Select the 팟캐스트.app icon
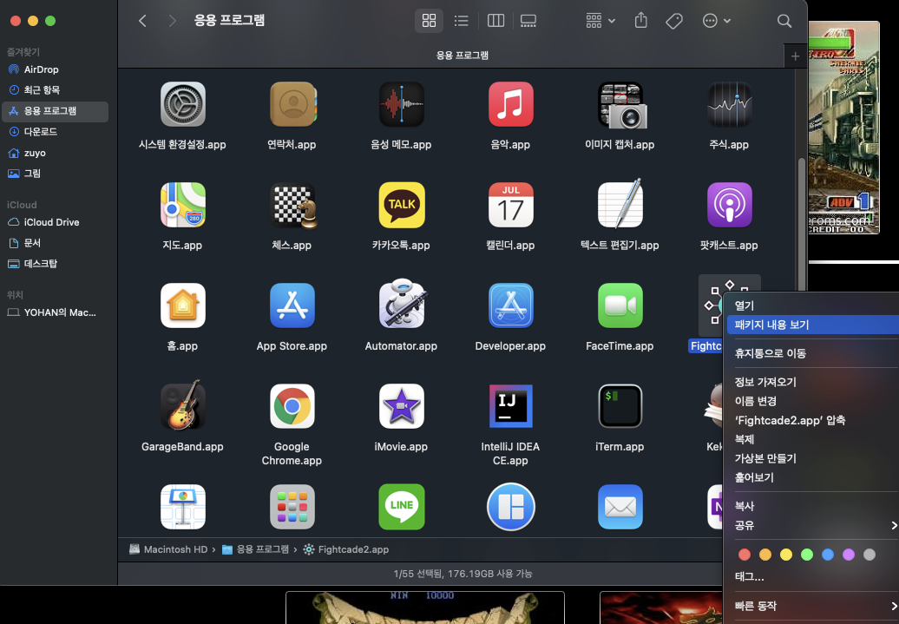This screenshot has height=624, width=899. pyautogui.click(x=729, y=205)
